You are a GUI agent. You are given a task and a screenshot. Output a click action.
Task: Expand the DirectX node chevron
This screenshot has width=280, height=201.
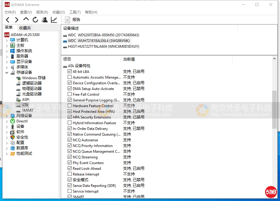(x=7, y=121)
